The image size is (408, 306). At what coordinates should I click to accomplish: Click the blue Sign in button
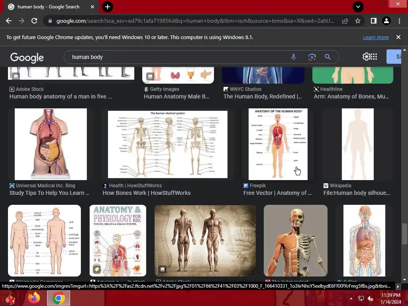(394, 57)
